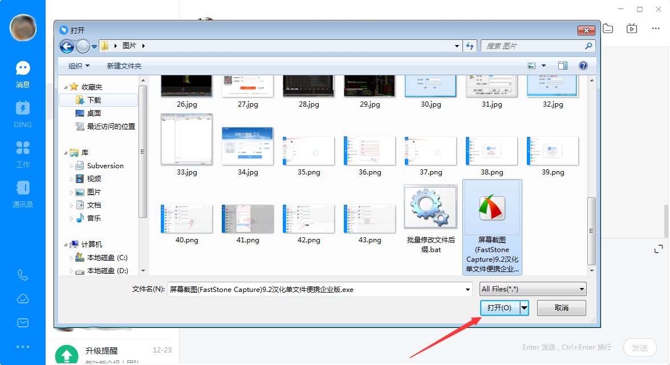Click the phone call icon in the sidebar
The height and width of the screenshot is (365, 670).
click(23, 275)
